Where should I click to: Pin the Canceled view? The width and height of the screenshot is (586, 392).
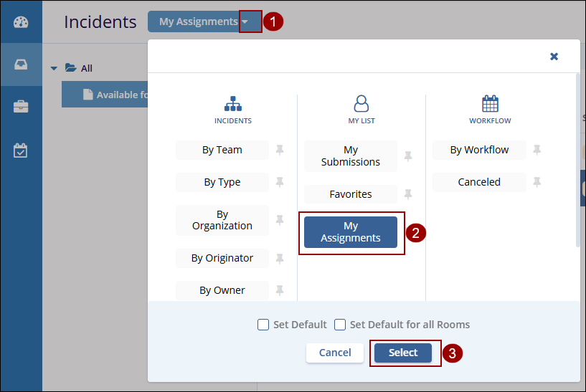(537, 182)
